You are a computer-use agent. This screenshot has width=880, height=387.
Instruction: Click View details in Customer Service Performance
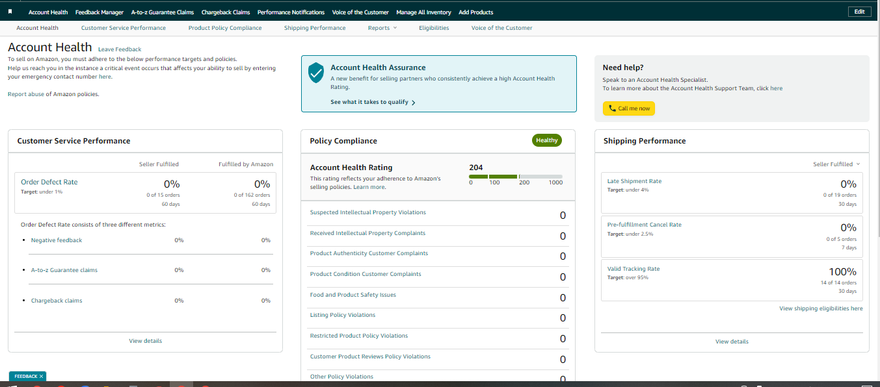tap(146, 341)
